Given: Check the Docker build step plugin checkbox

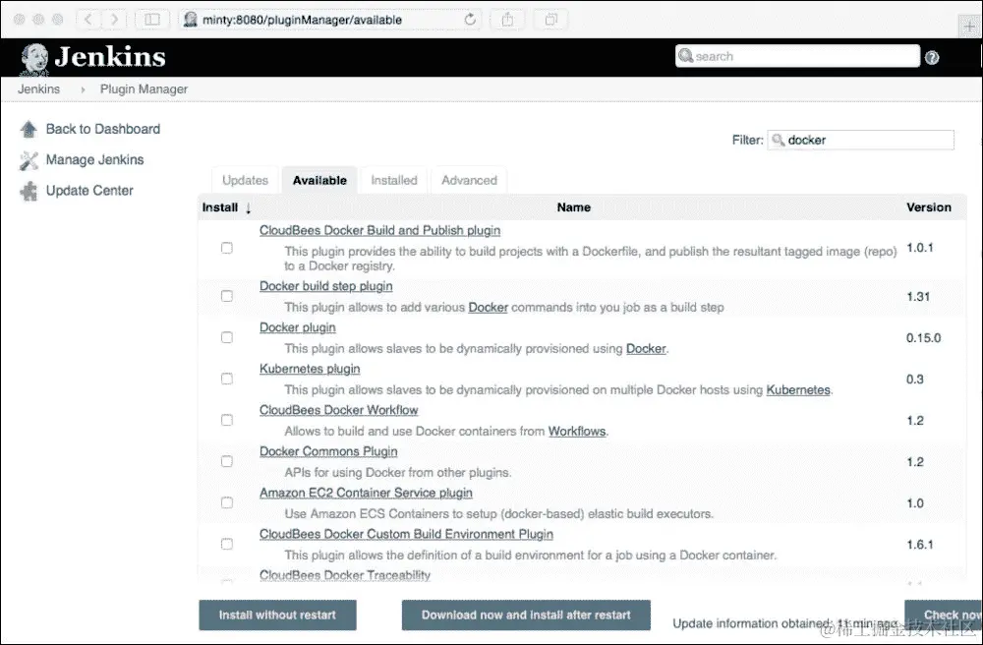Looking at the screenshot, I should pos(227,296).
